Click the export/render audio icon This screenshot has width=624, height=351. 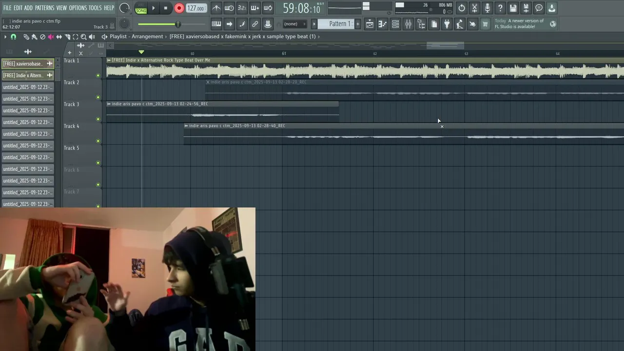pos(526,8)
